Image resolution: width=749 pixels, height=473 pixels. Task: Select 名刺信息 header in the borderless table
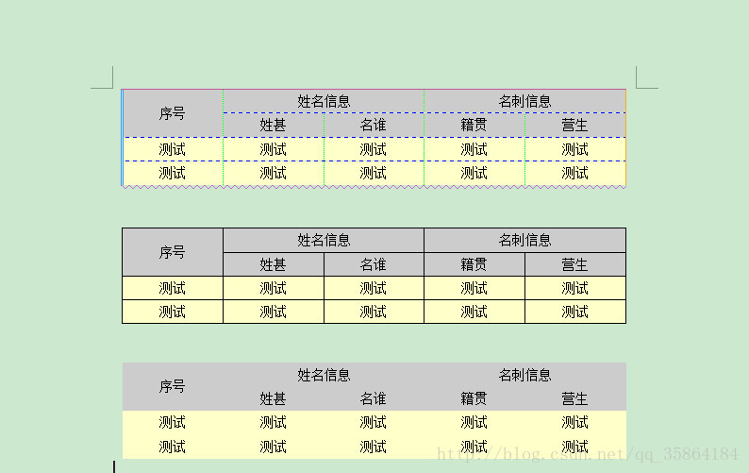[524, 375]
